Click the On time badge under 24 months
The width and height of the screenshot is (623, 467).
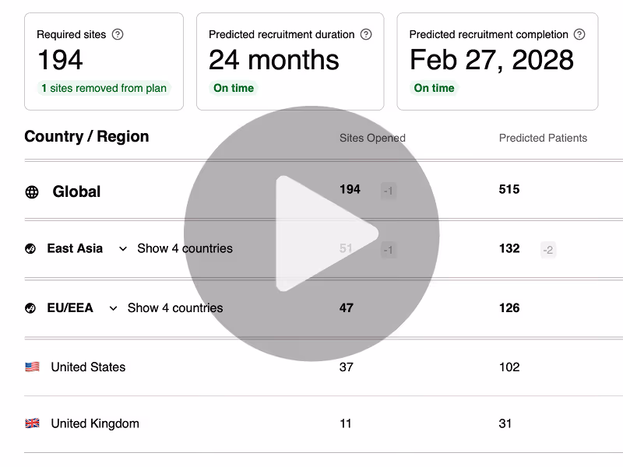233,88
